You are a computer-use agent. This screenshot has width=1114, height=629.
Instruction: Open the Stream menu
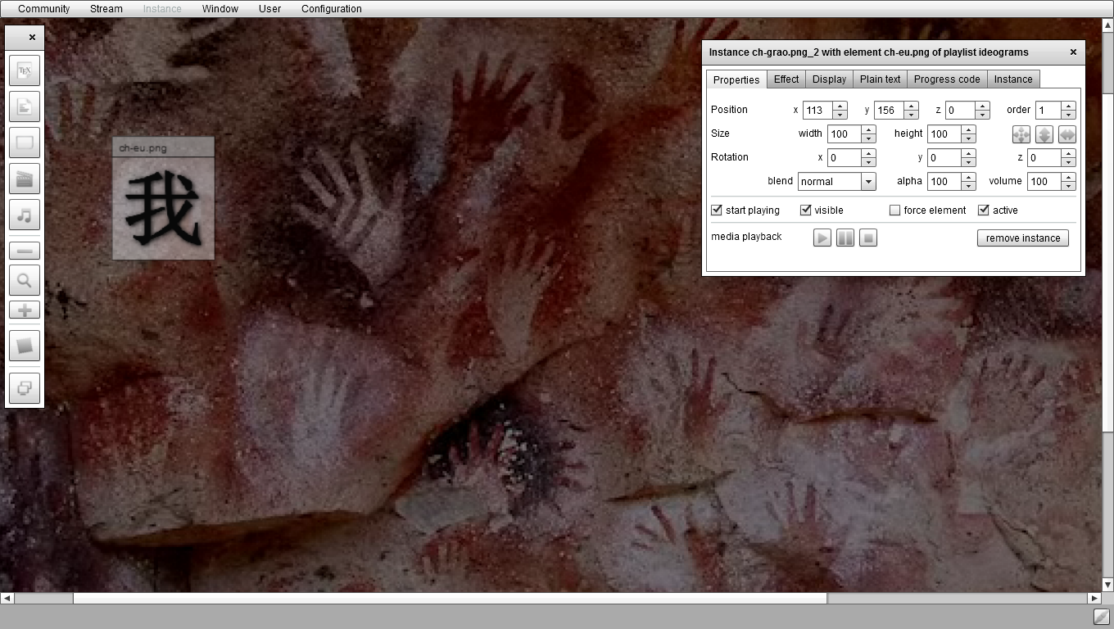coord(106,9)
